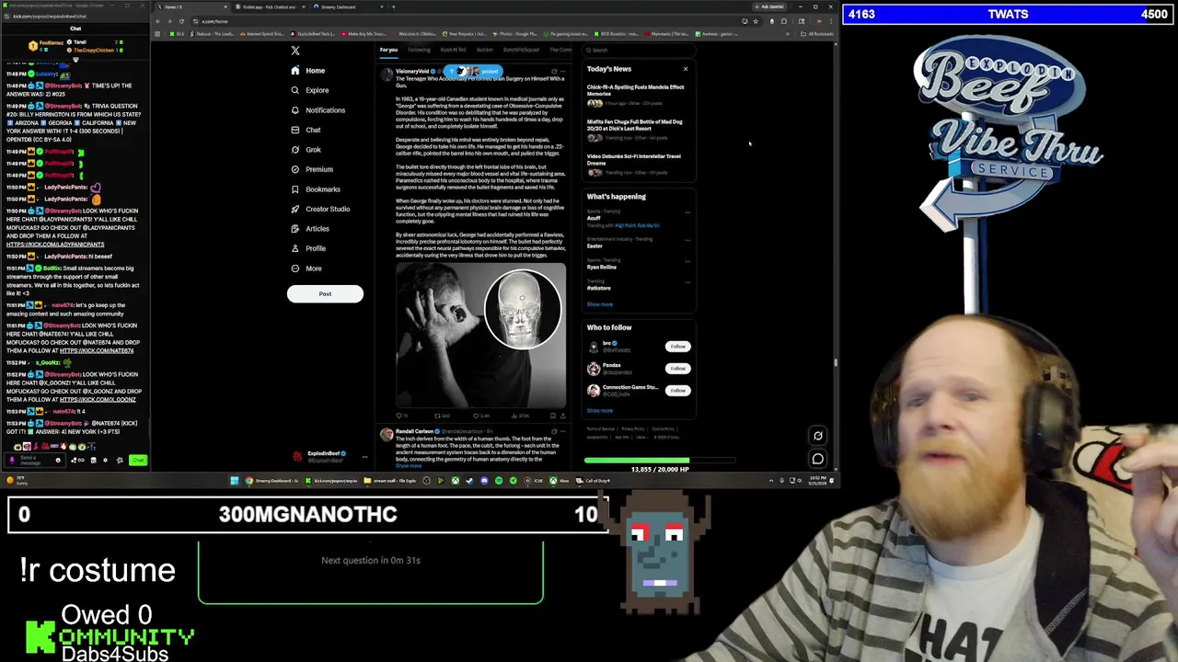The image size is (1178, 662).
Task: Open Explore in the X sidebar
Action: pos(310,90)
